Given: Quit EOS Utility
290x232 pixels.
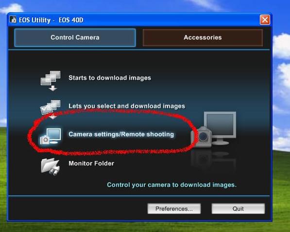Looking at the screenshot, I should tap(238, 209).
